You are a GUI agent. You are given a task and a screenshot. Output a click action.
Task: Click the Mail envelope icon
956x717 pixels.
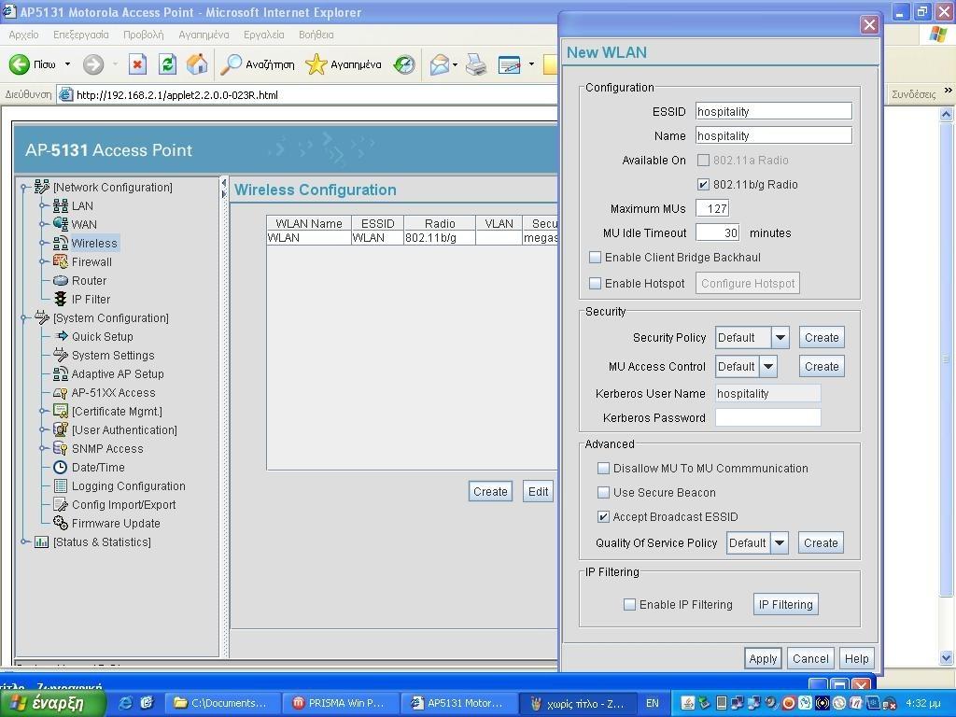tap(439, 64)
